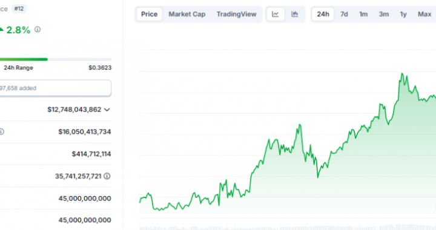Open the Market Cap chart tab

(187, 14)
